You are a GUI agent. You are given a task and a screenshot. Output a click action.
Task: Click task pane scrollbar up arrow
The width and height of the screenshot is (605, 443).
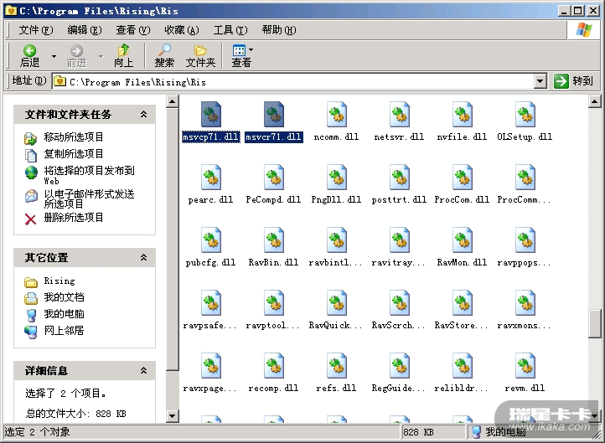[172, 101]
